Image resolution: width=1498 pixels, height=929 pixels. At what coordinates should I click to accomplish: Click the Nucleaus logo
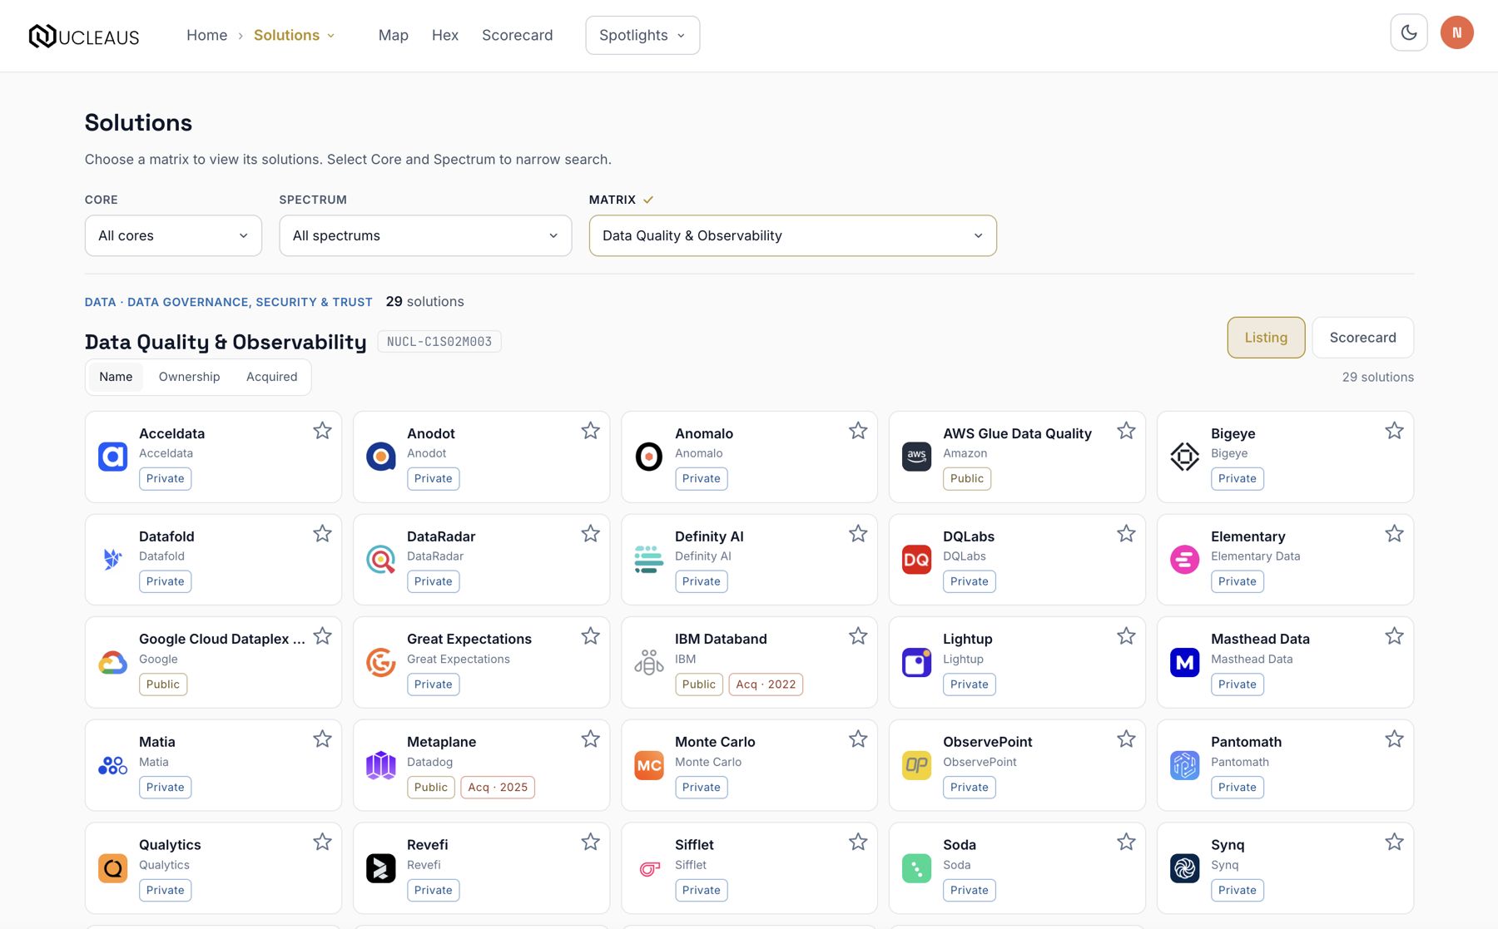(84, 36)
